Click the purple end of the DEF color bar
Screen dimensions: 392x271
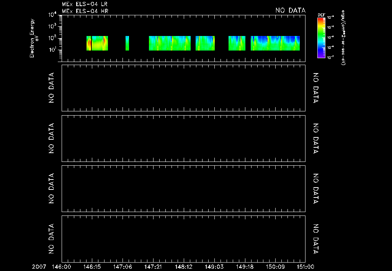321,56
